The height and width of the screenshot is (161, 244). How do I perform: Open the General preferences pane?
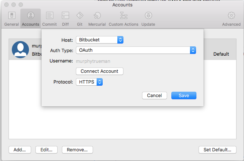click(x=11, y=19)
